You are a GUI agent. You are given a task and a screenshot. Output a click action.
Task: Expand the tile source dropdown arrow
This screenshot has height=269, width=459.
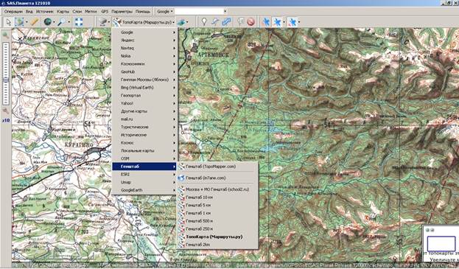(108, 22)
